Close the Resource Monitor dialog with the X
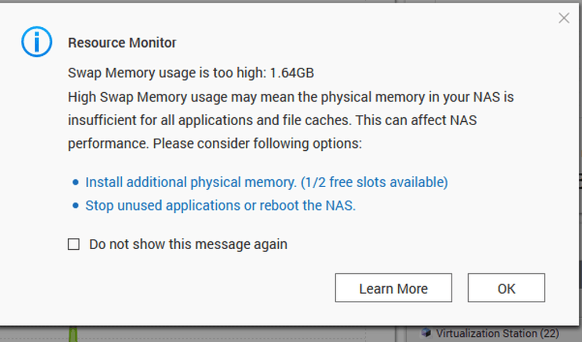Image resolution: width=582 pixels, height=342 pixels. 564,18
